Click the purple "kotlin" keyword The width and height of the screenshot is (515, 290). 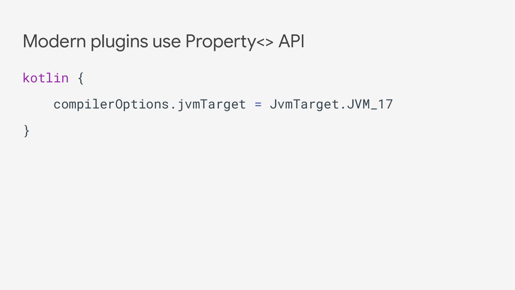(x=46, y=78)
